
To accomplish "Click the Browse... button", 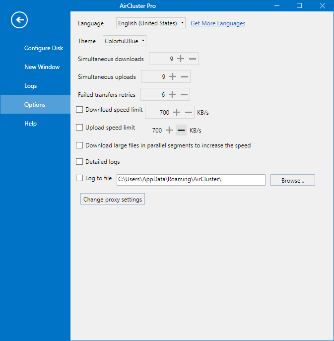I will point(293,180).
